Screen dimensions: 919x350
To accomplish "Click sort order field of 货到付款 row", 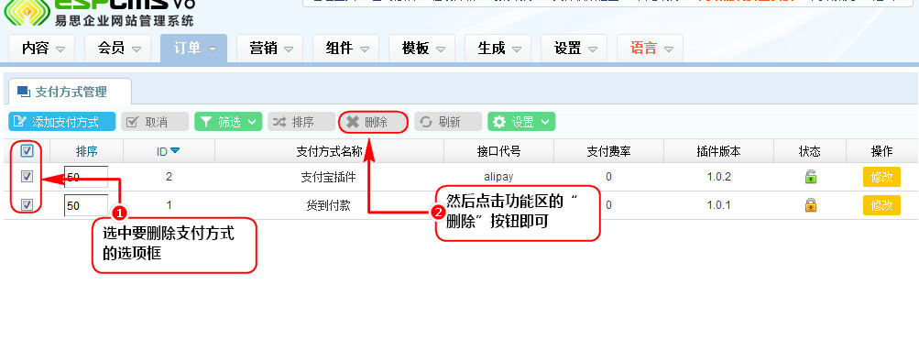I will (85, 205).
